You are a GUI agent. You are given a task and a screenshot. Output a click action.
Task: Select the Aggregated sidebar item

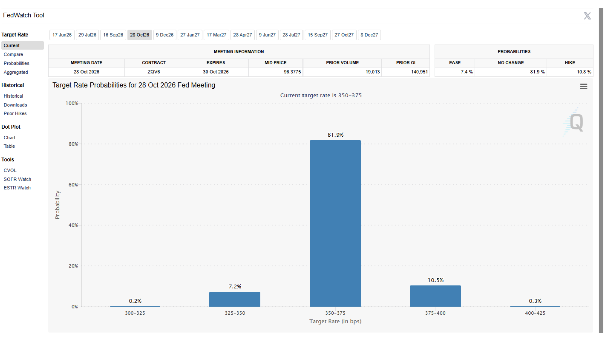(x=16, y=72)
